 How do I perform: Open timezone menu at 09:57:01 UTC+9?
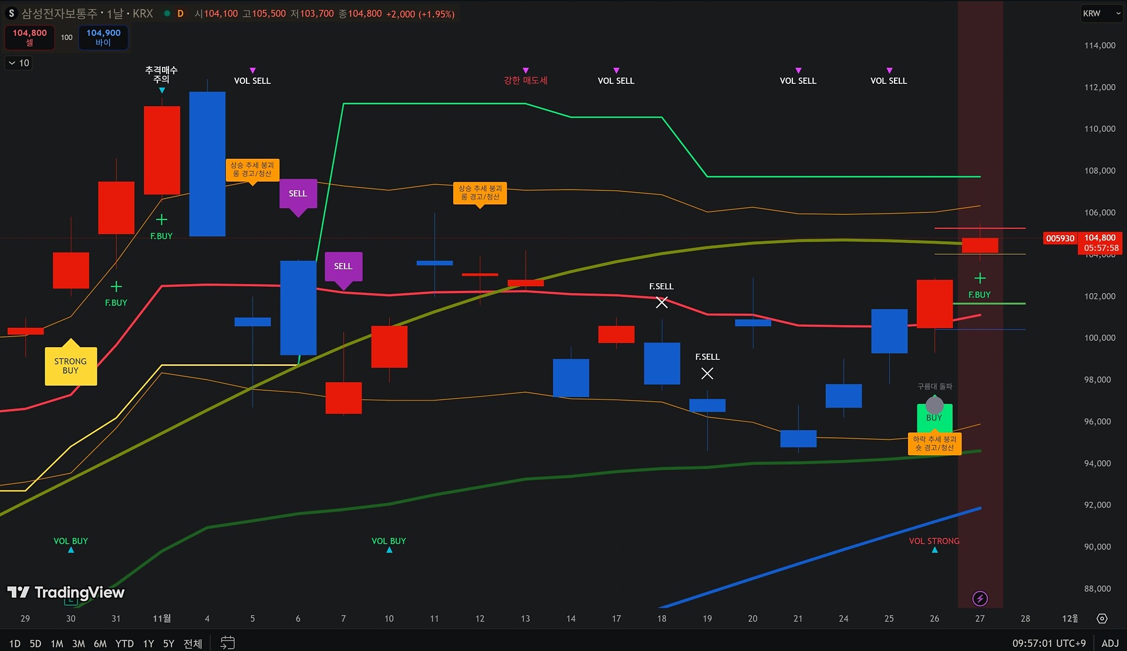tap(1048, 643)
